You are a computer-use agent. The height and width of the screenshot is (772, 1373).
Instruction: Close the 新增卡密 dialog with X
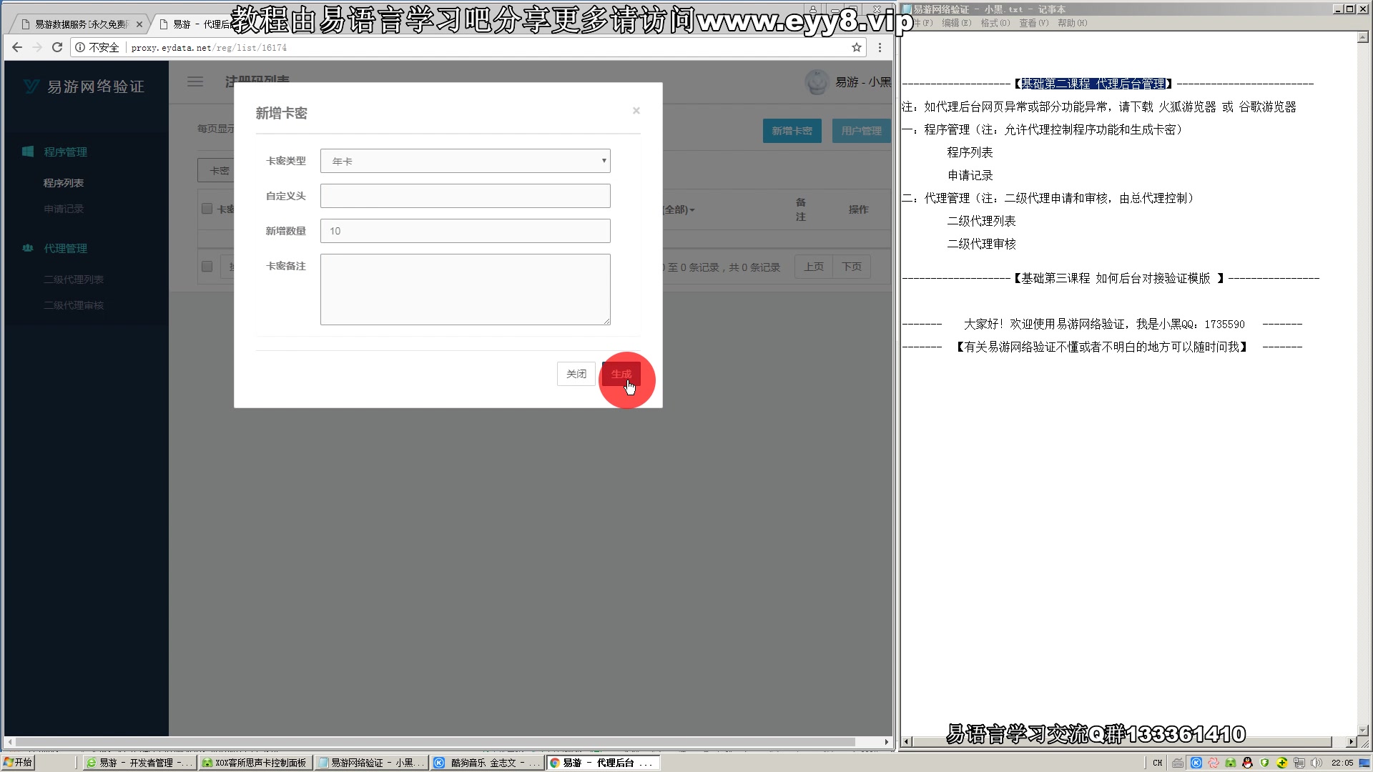[636, 111]
